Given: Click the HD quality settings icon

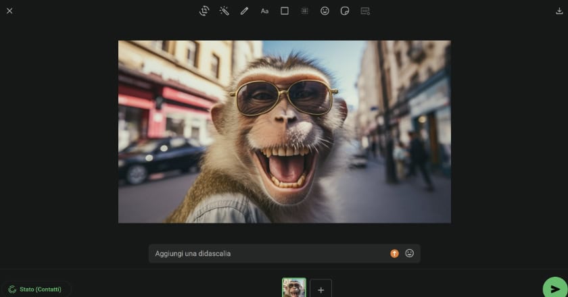Looking at the screenshot, I should (x=365, y=11).
